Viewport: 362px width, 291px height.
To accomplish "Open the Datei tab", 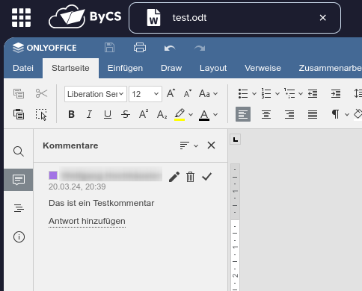I will (23, 68).
